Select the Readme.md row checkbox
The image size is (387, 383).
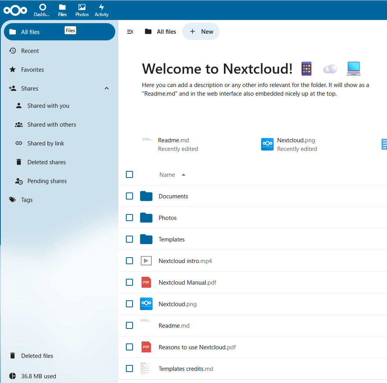tap(129, 325)
